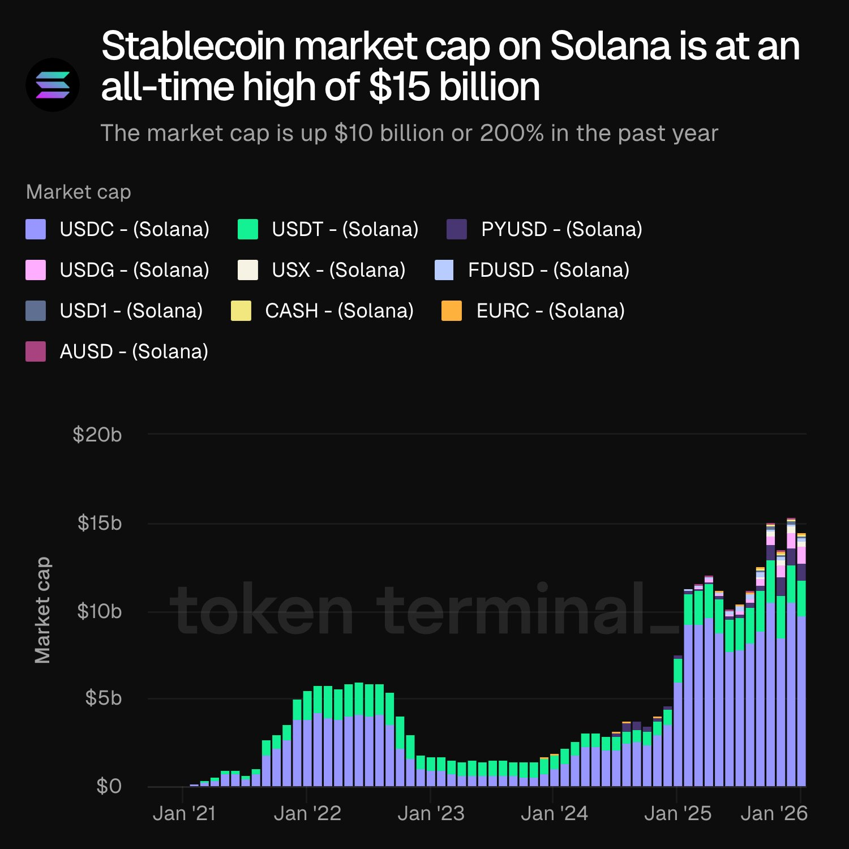
Task: Click the USX cream legend swatch
Action: point(248,270)
